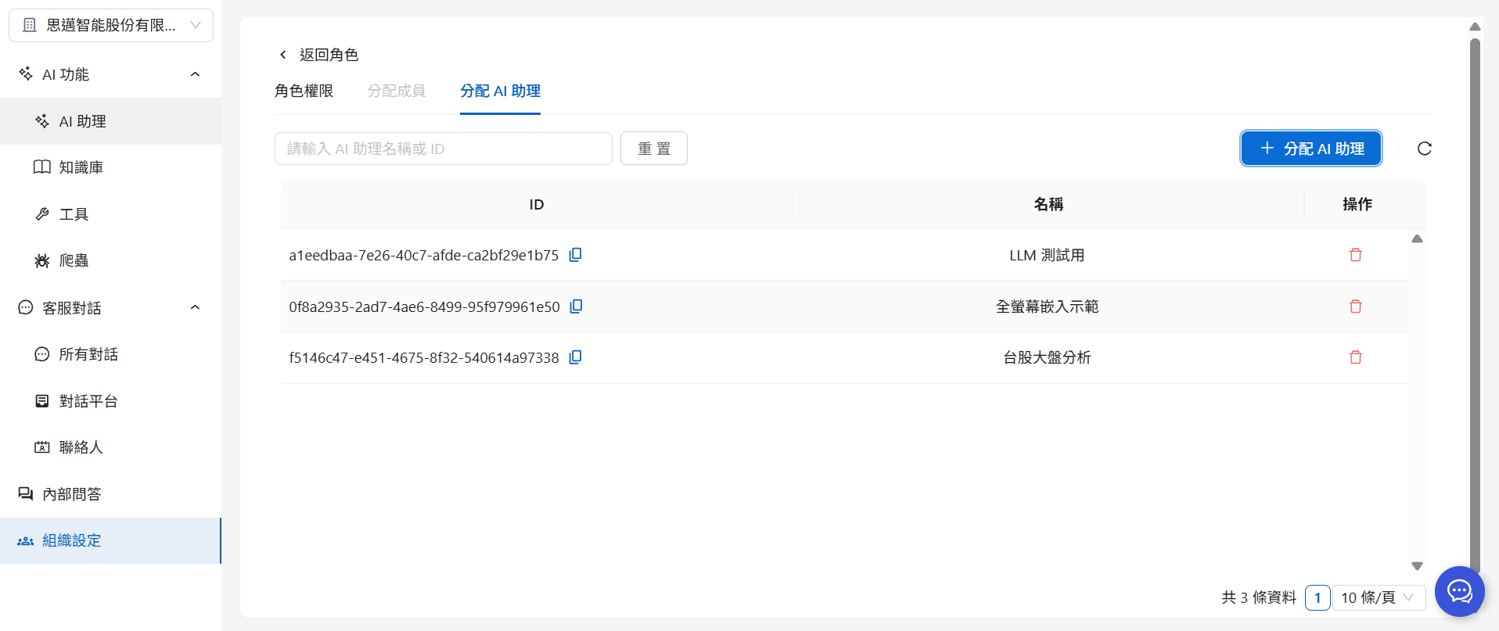Copy the ID of 全螢幕嵌入示範 assistant

coord(576,307)
